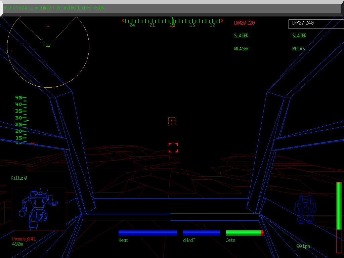Toggle the SLASER in right weapon group
Image resolution: width=344 pixels, height=258 pixels.
(299, 36)
